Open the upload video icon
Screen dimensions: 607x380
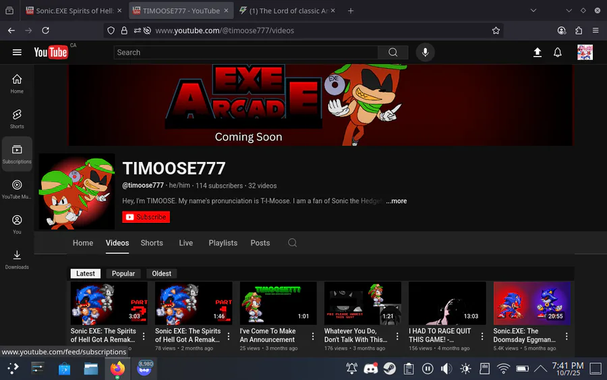click(x=538, y=52)
